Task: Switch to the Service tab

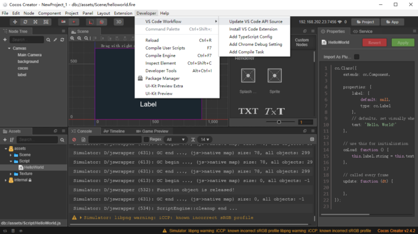Action: pos(363,31)
